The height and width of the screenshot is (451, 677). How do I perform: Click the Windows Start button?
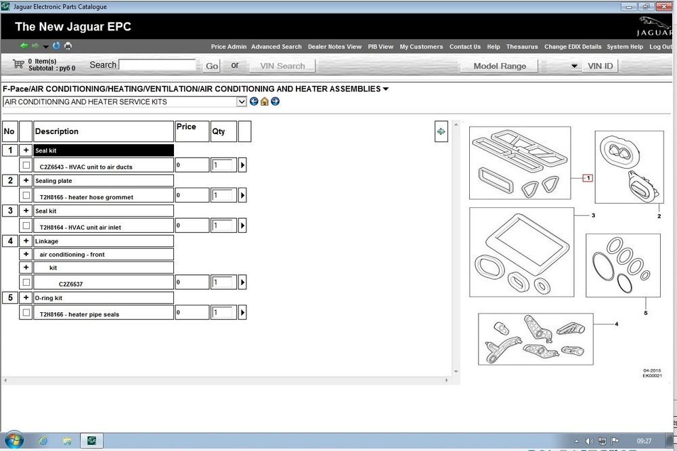pyautogui.click(x=14, y=441)
